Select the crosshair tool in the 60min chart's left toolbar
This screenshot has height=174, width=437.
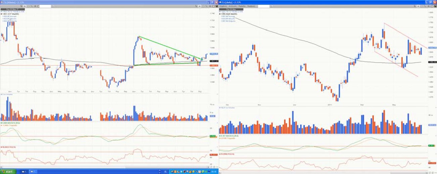(24, 6)
